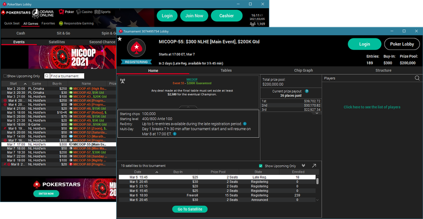Click ENTER NOW on PokerStars banner
Screen dimensions: 423x219
click(46, 194)
